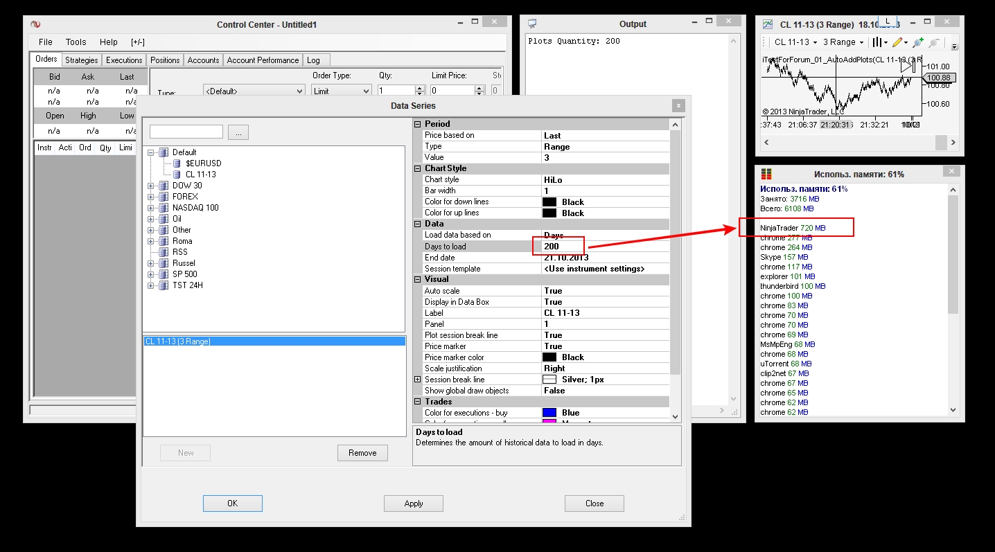Click the Close button in Data Series dialog
Viewport: 995px width, 552px height.
595,504
